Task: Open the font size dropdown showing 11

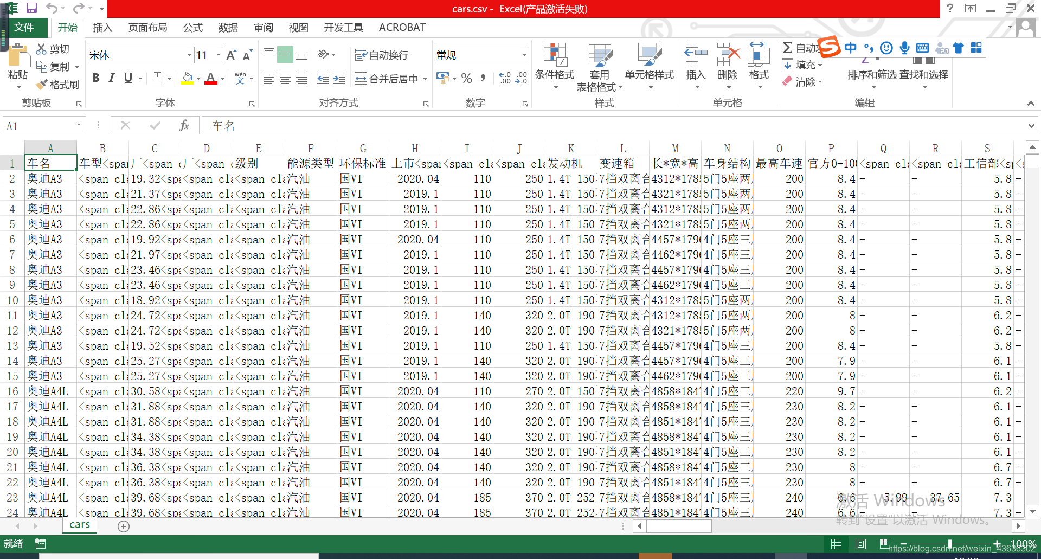Action: (x=219, y=55)
